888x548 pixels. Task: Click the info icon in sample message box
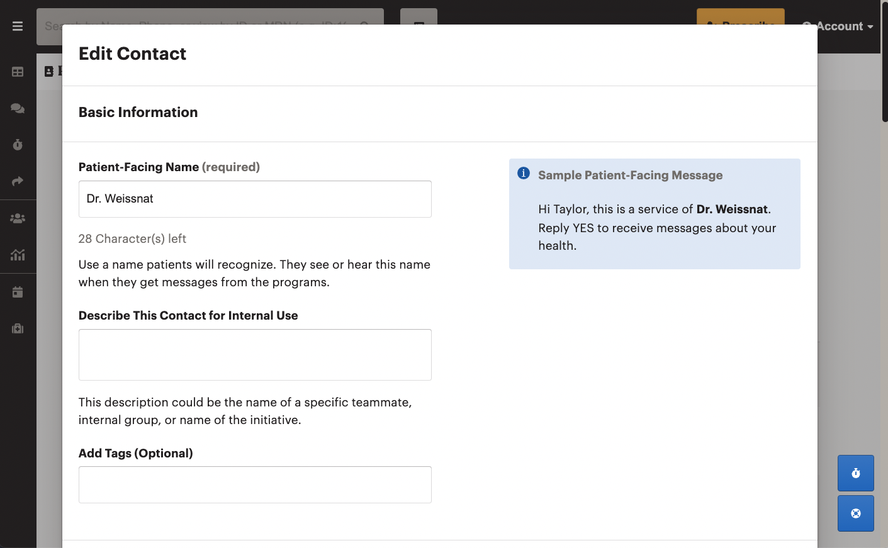[524, 173]
